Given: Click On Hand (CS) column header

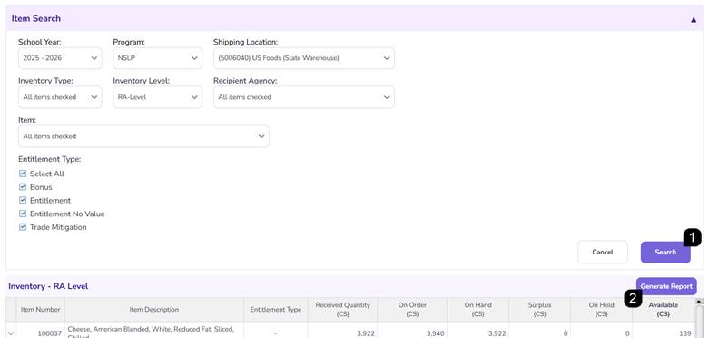Looking at the screenshot, I should tap(478, 310).
